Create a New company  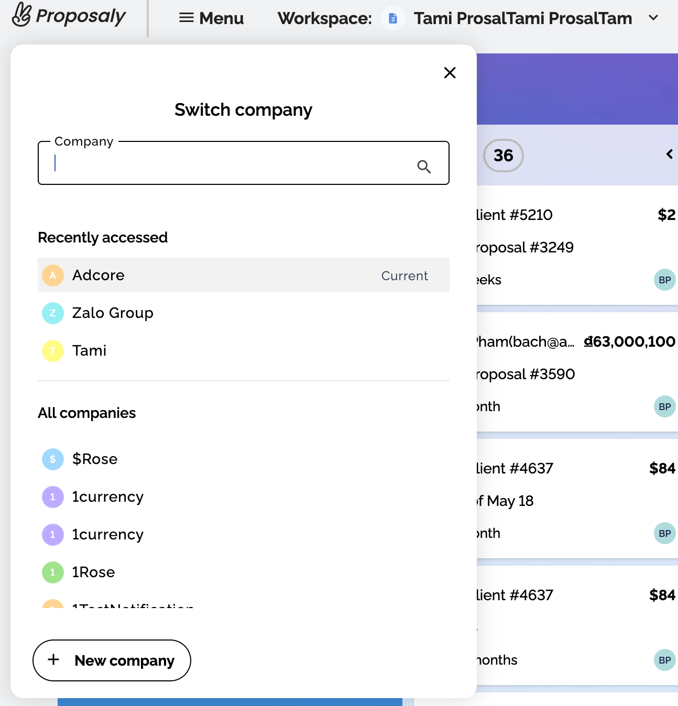click(112, 660)
